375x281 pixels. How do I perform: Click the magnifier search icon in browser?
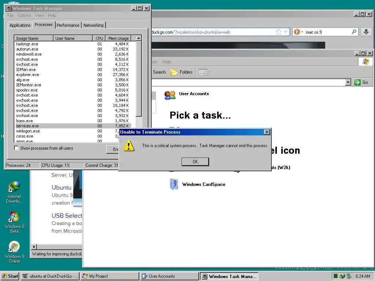tap(354, 32)
